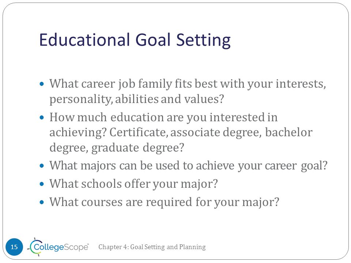The height and width of the screenshot is (263, 351).
Task: Click the text 'What schools offer your major?'
Action: tap(133, 184)
